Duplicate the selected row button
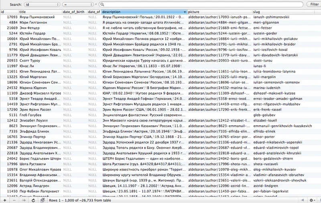The height and width of the screenshot is (203, 321). point(24,200)
